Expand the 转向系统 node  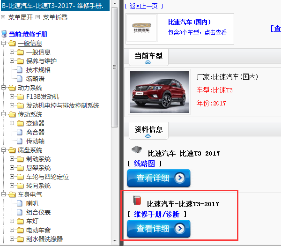pos(12,186)
